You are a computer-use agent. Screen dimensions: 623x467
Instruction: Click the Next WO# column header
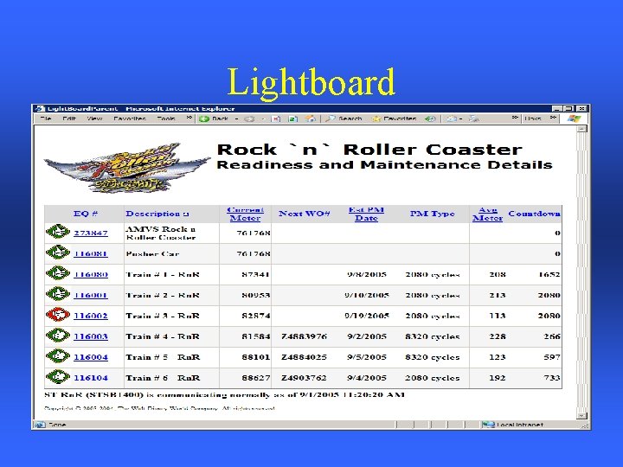coord(305,214)
